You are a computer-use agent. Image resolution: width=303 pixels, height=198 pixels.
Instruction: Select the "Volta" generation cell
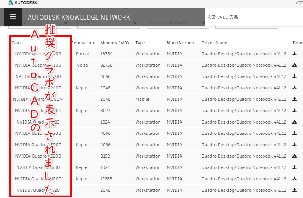pyautogui.click(x=82, y=65)
